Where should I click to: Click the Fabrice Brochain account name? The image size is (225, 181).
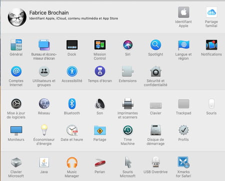point(49,12)
